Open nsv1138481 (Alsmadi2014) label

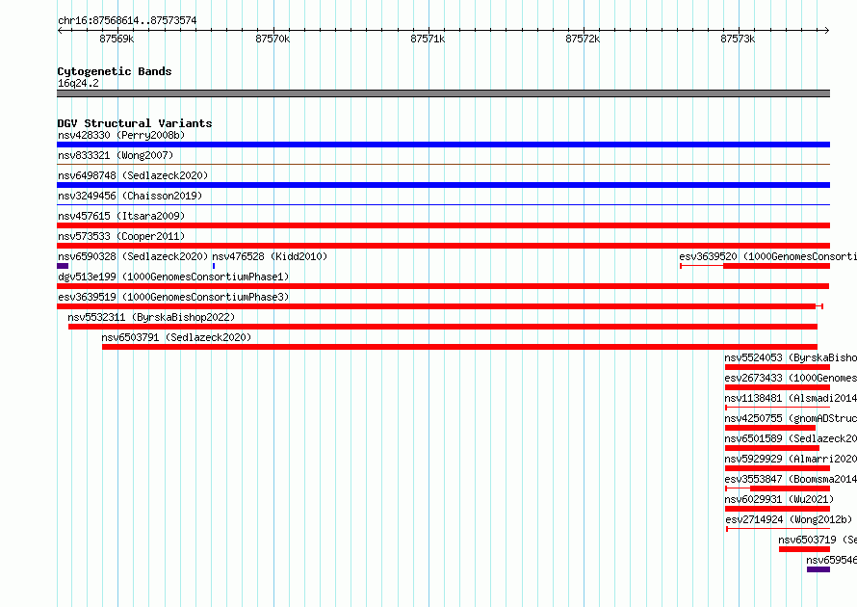[791, 398]
